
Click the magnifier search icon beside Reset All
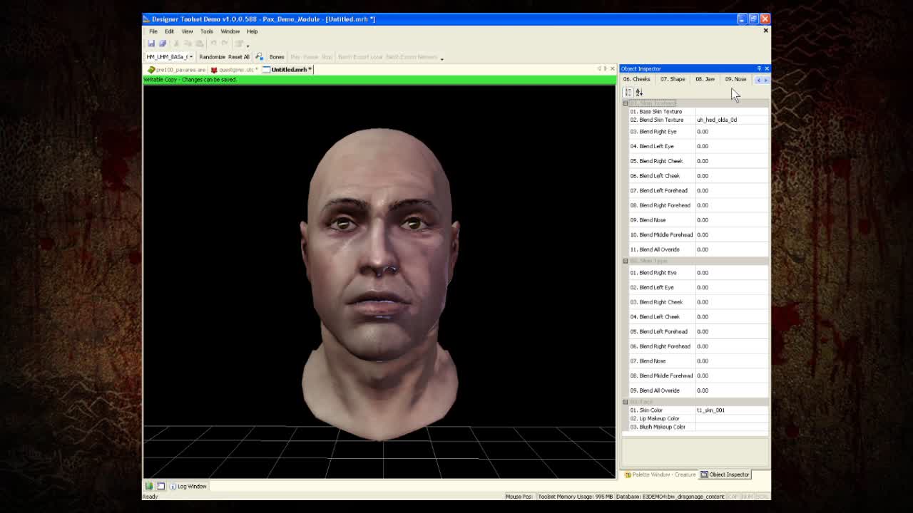point(259,57)
